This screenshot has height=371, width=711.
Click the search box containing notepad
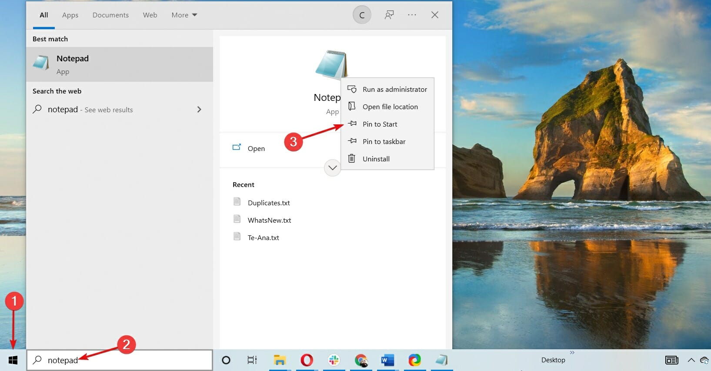click(120, 360)
